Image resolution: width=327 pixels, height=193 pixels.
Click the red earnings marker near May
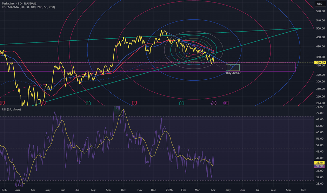[x=43, y=103]
